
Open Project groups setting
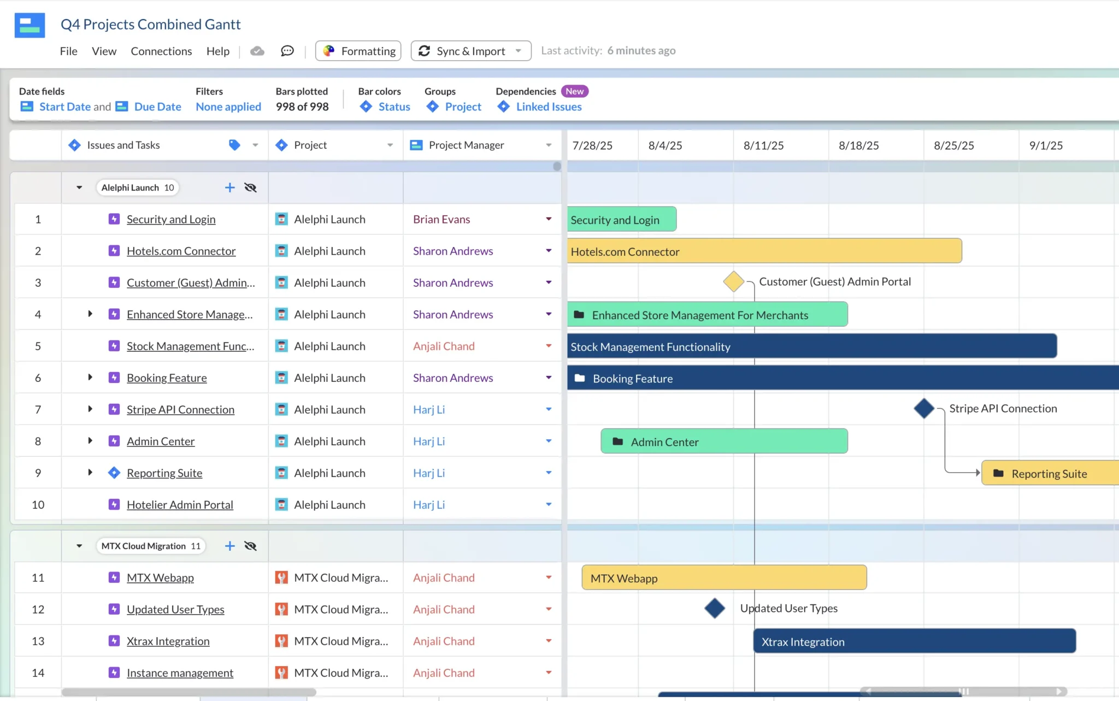click(463, 107)
